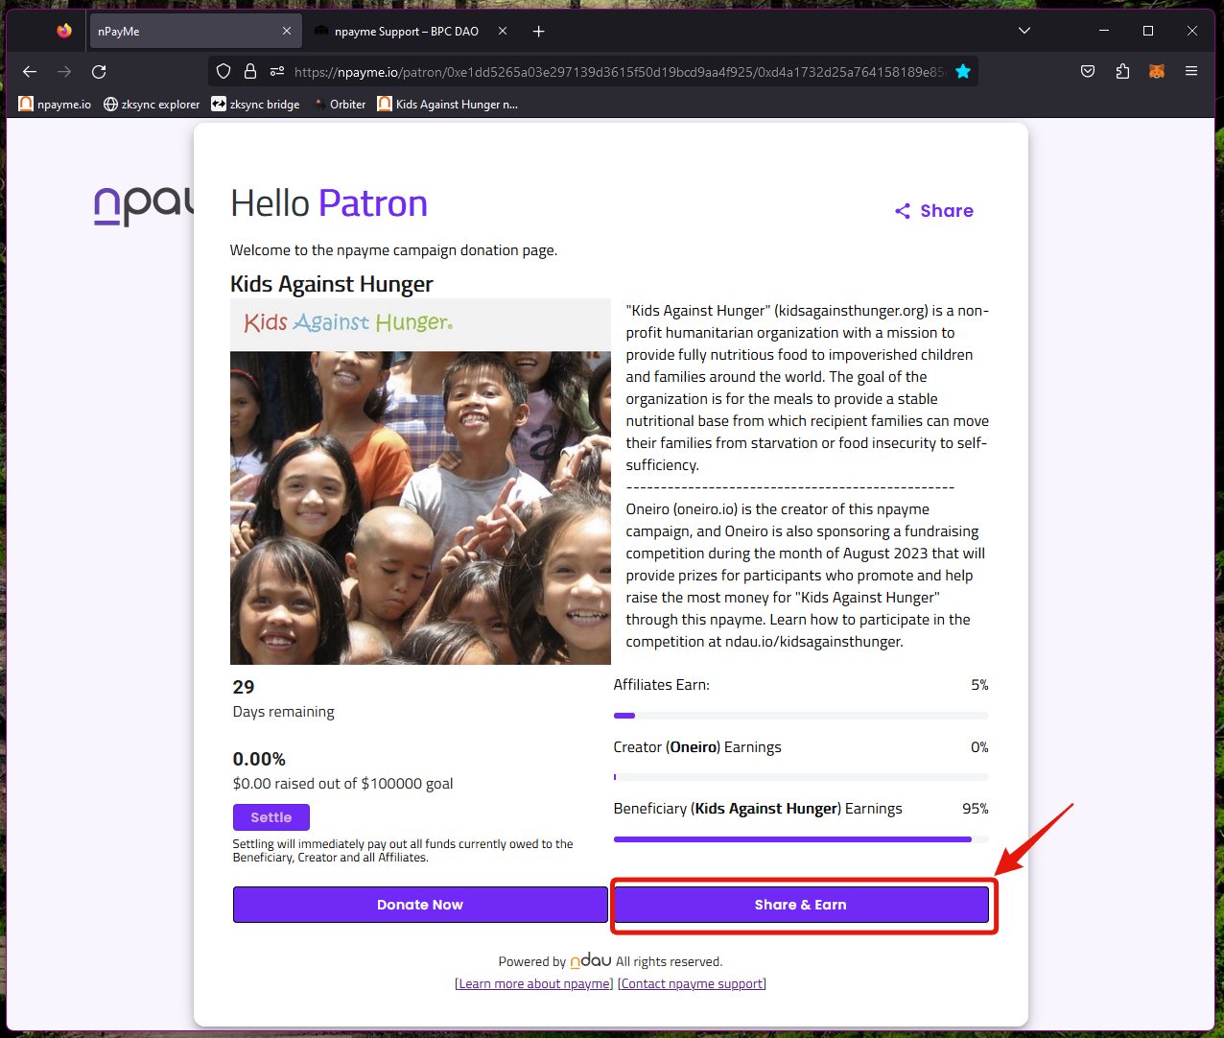Screen dimensions: 1224x1038
Task: Click the 29 days remaining value
Action: click(244, 687)
